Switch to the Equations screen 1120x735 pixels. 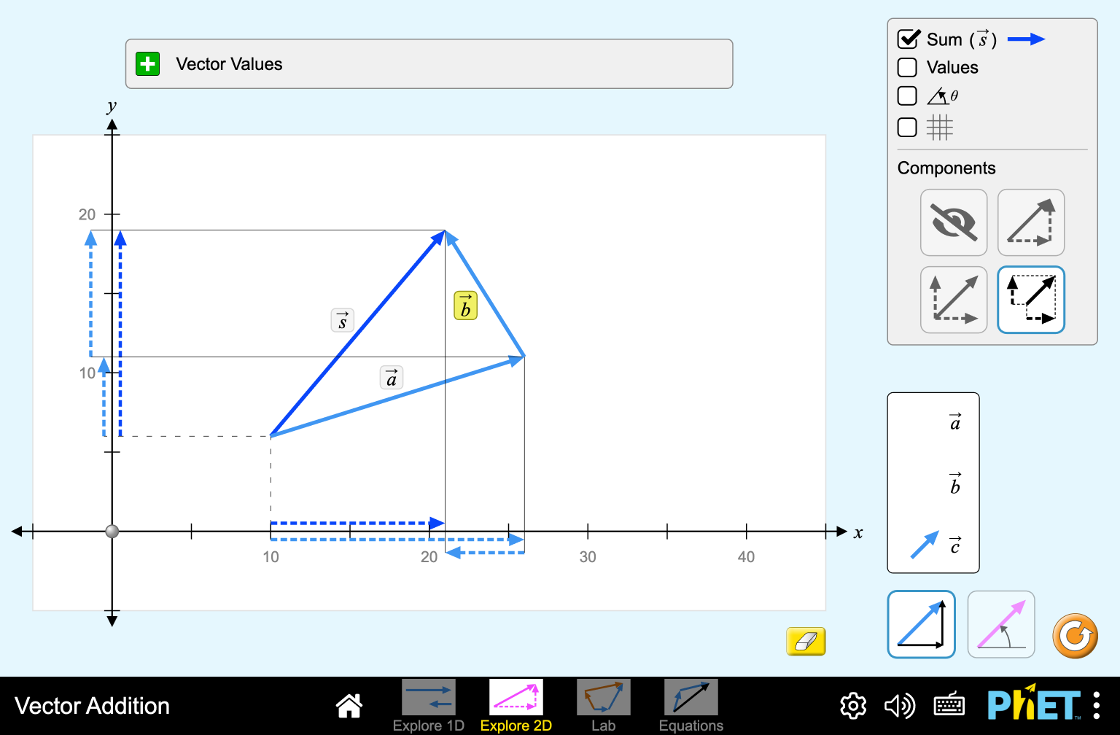691,706
